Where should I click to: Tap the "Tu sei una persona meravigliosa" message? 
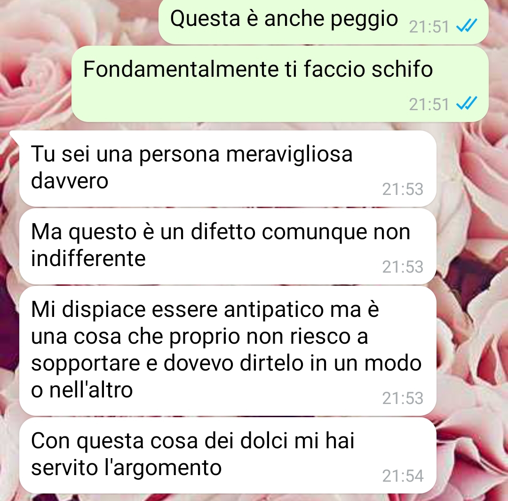[228, 168]
